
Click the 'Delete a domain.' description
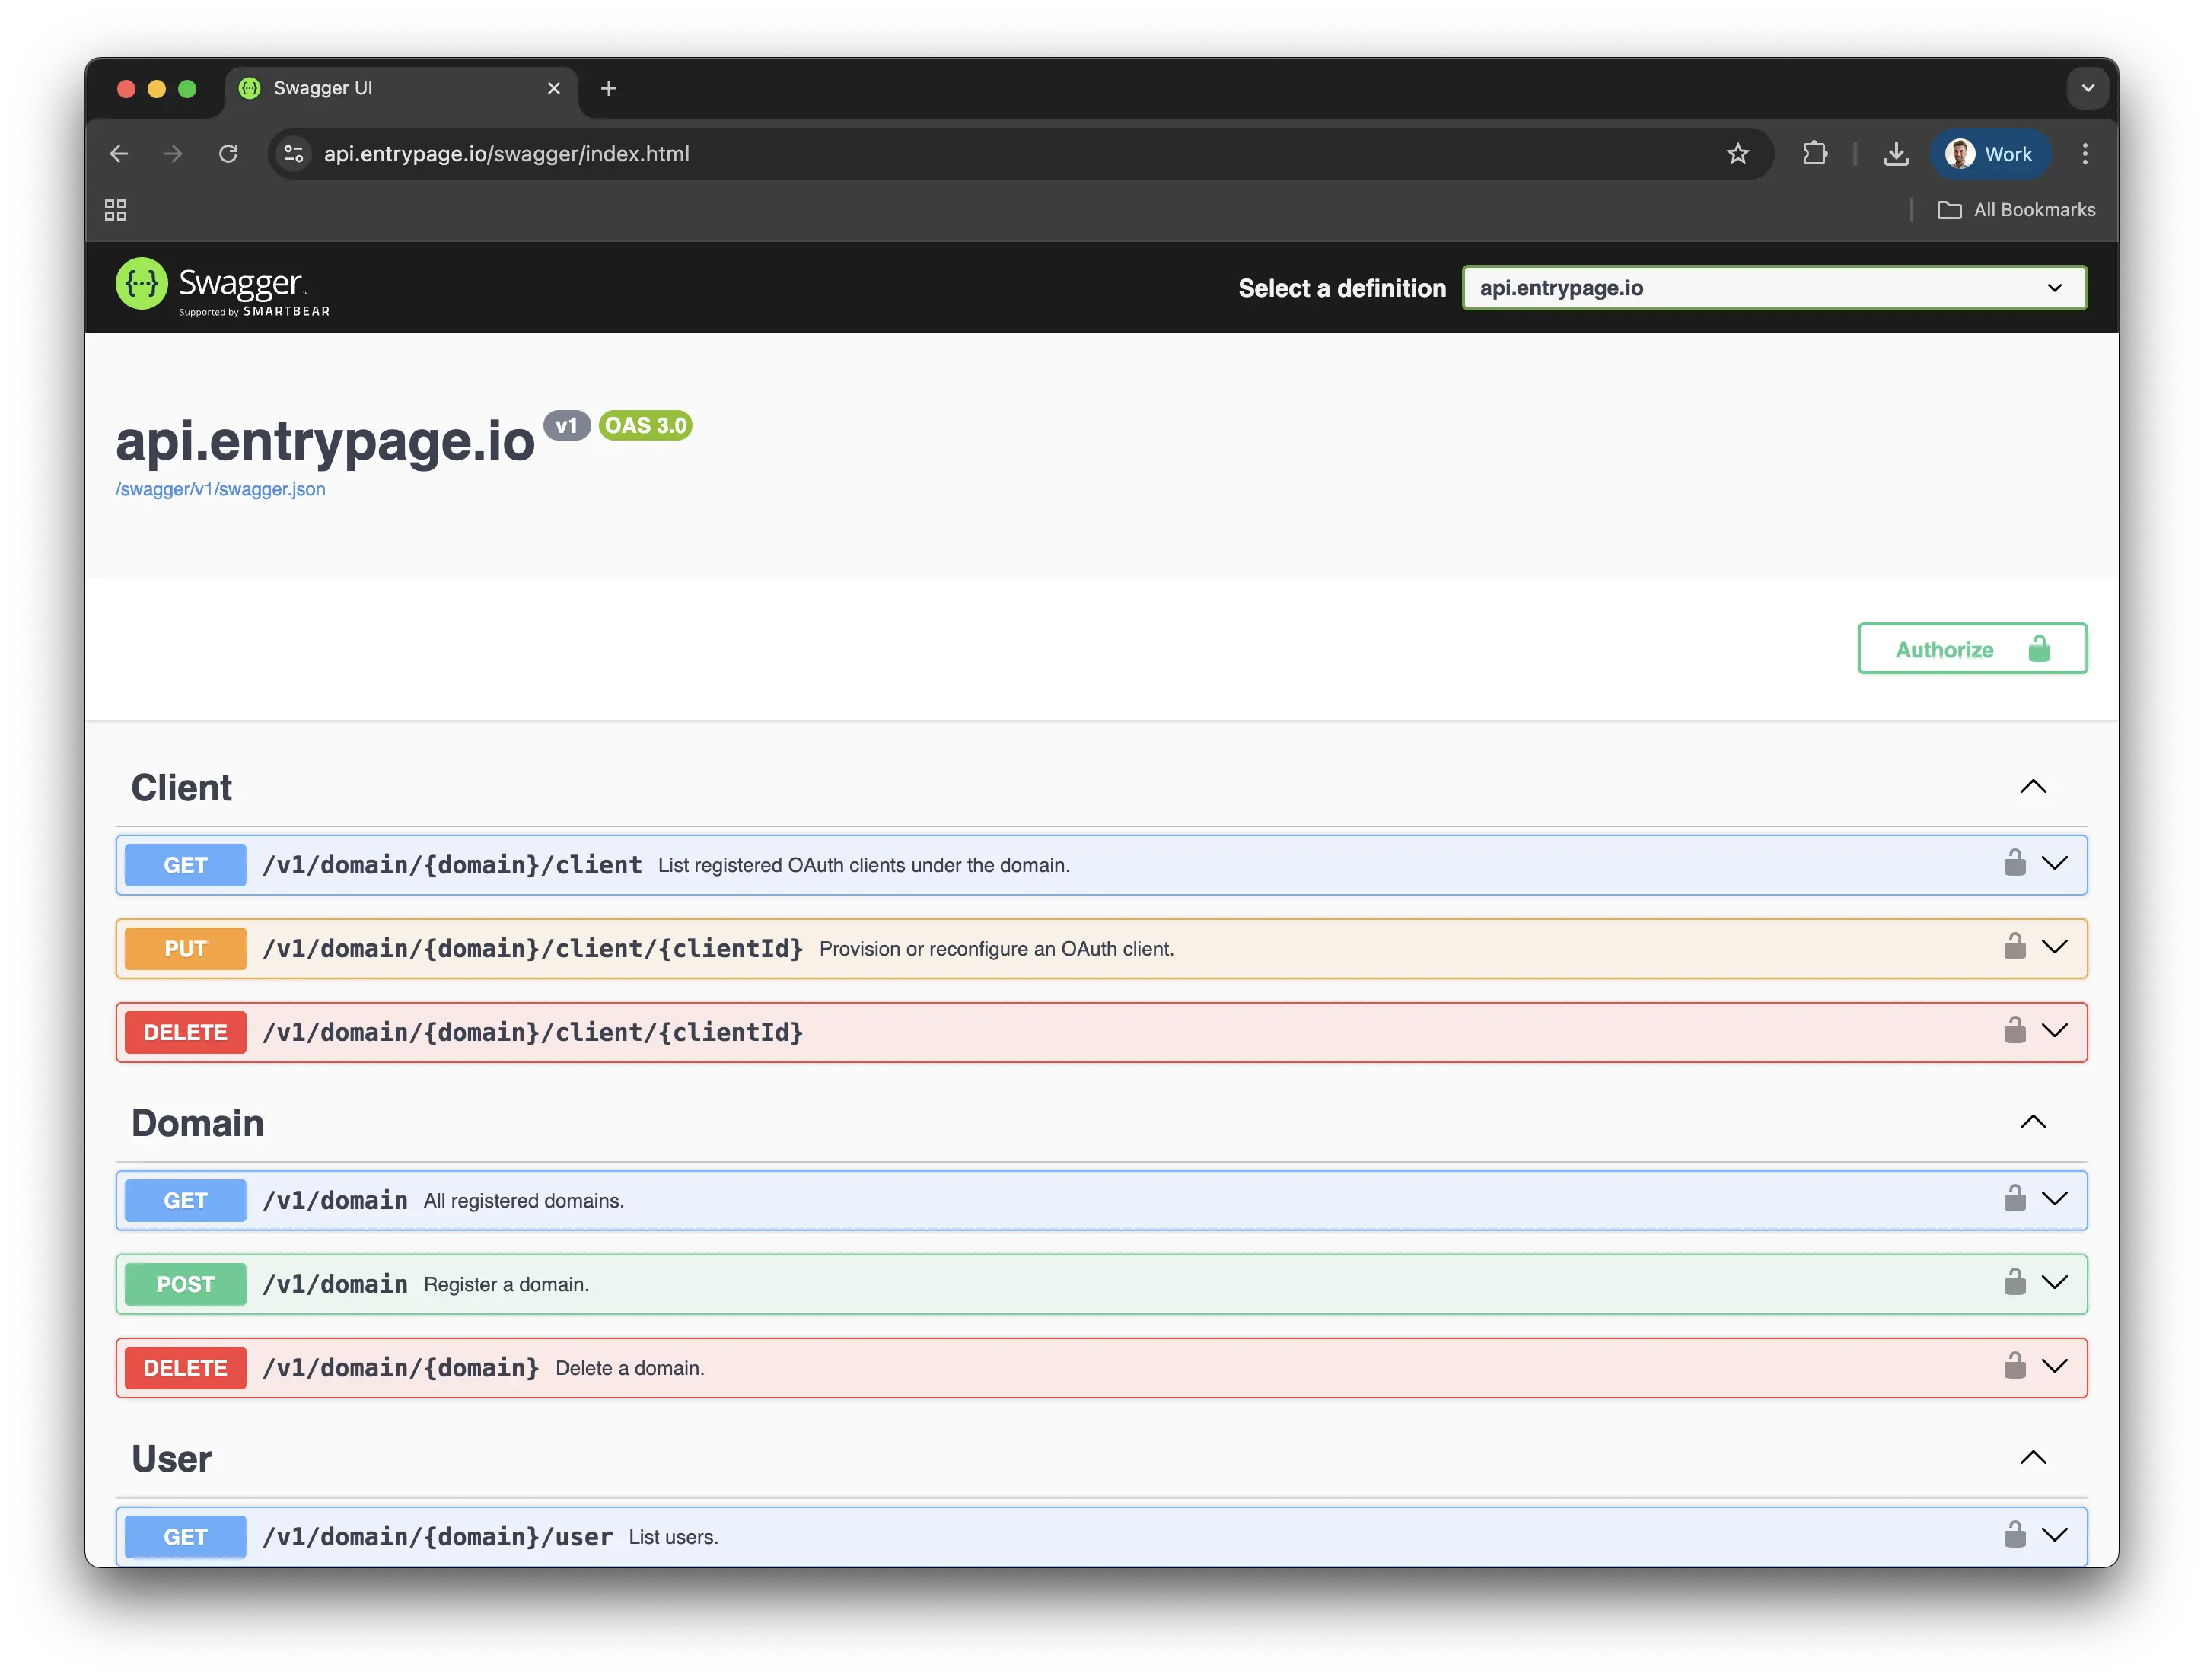tap(630, 1368)
